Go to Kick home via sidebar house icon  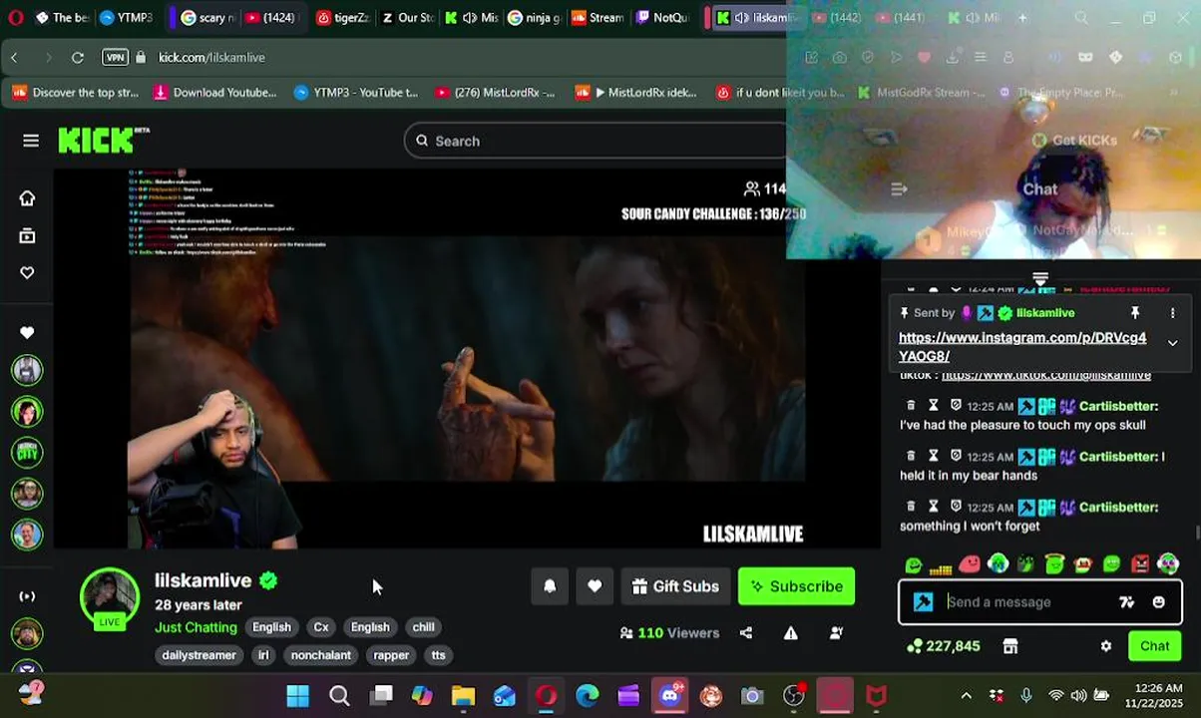[x=27, y=198]
